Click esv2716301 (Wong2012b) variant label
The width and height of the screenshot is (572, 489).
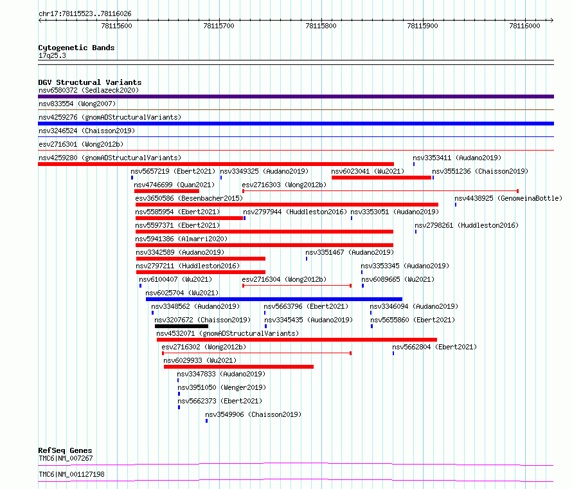(81, 144)
